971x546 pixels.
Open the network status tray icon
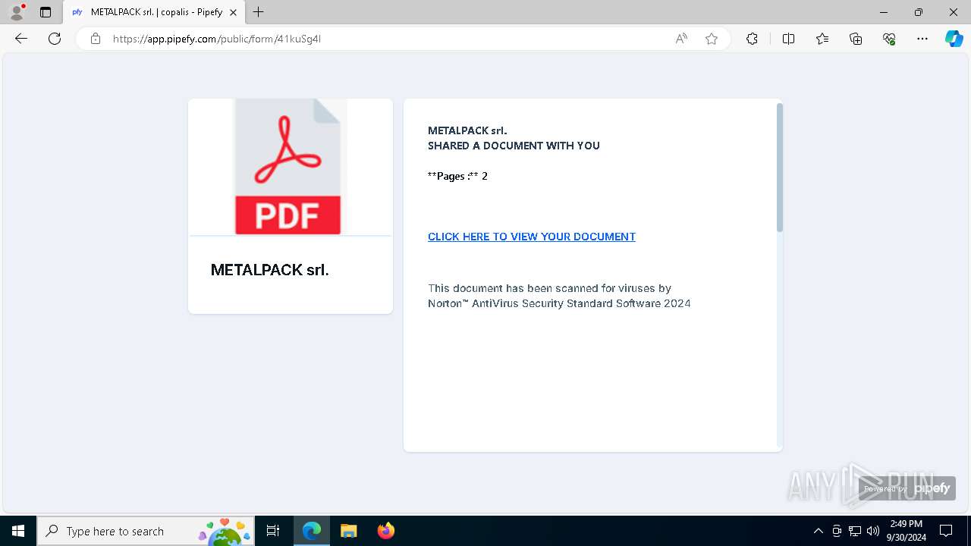click(x=855, y=531)
